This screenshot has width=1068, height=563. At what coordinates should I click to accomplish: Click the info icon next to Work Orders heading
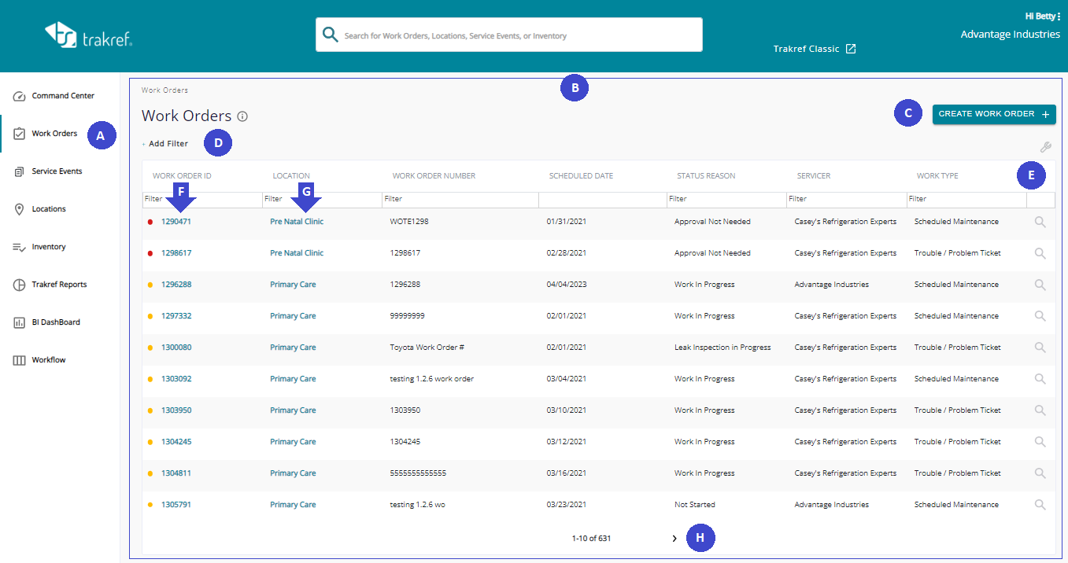tap(242, 116)
